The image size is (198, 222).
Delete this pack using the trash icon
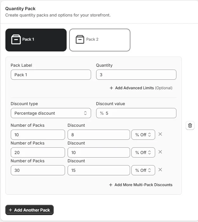190,125
